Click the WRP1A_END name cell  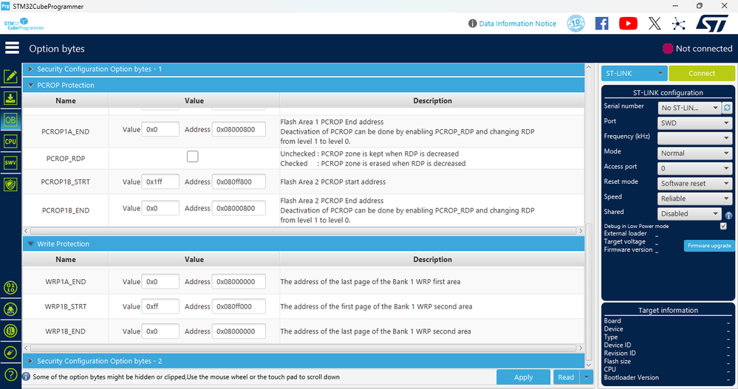pos(66,282)
